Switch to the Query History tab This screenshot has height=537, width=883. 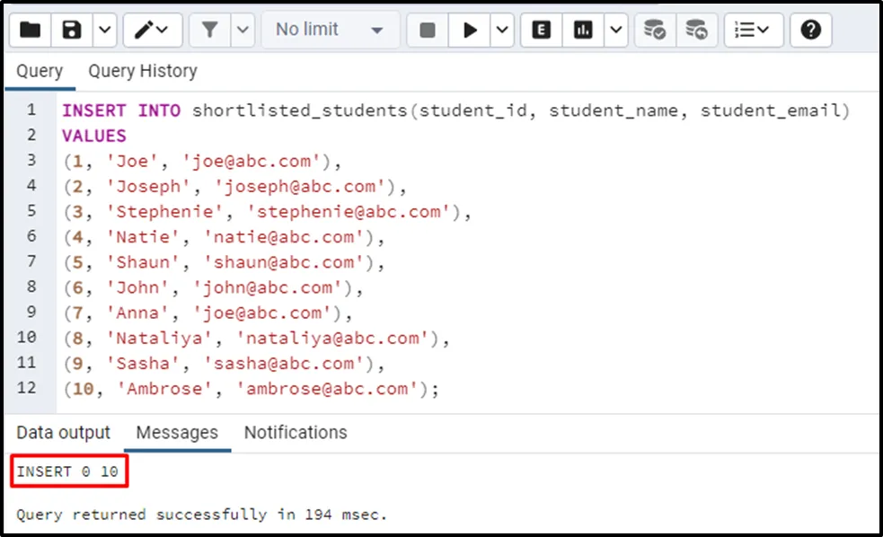click(142, 71)
